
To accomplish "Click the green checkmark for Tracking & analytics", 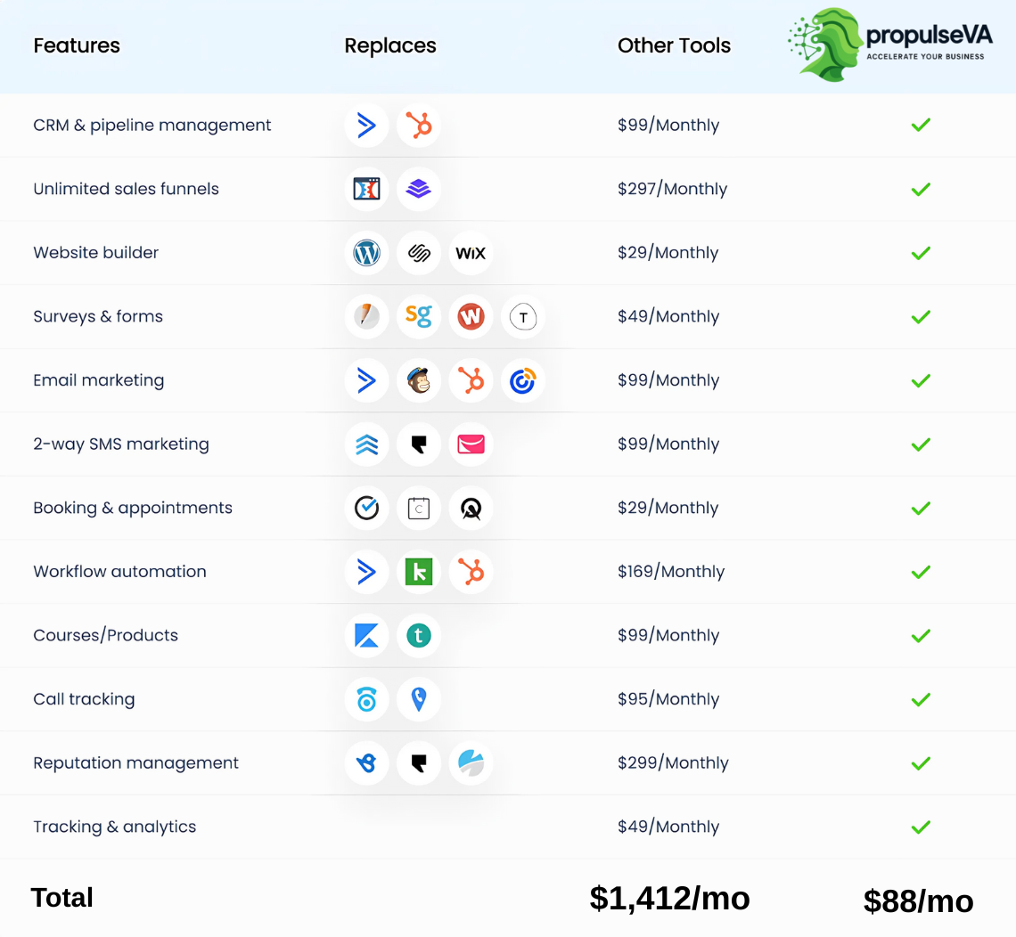I will [921, 827].
